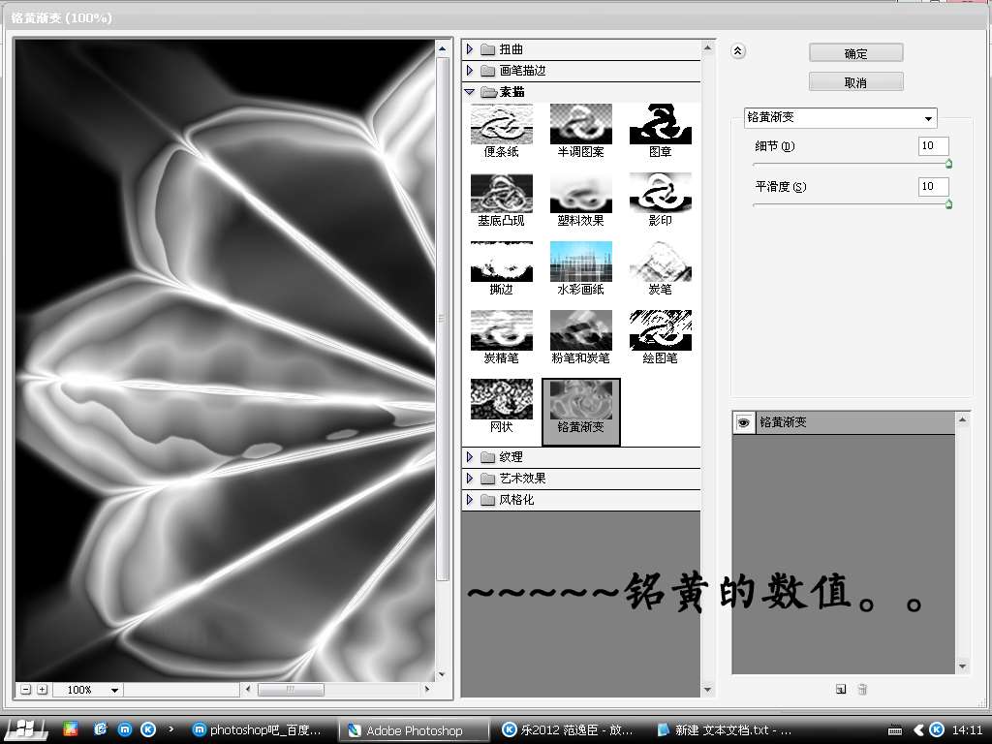Expand the 扭曲 filter folder
Image resolution: width=992 pixels, height=744 pixels.
click(x=471, y=49)
